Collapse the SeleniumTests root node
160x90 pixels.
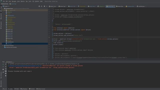coord(3,8)
